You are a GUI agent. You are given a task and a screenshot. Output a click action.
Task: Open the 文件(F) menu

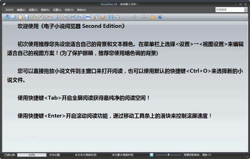coord(10,10)
